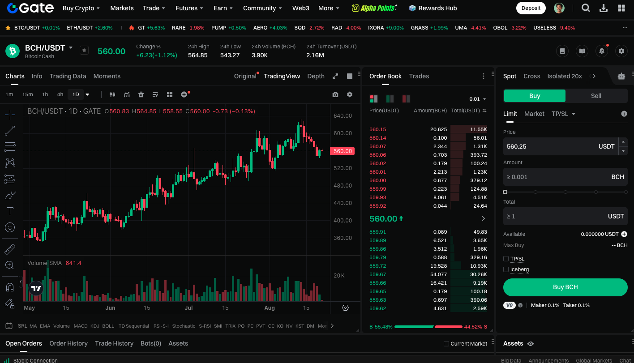This screenshot has width=634, height=363.
Task: Select the Market order tab
Action: click(534, 114)
